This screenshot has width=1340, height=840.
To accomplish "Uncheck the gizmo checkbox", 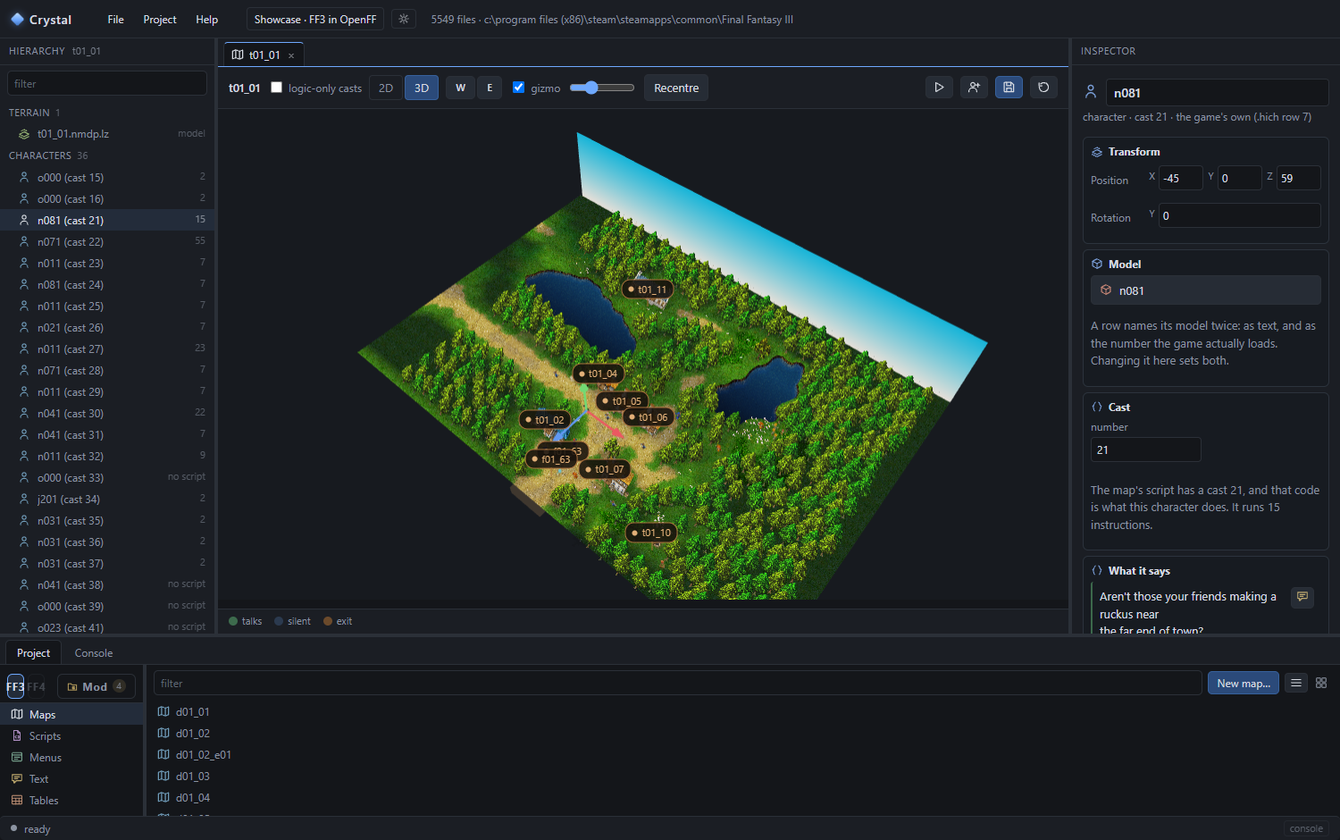I will tap(518, 88).
